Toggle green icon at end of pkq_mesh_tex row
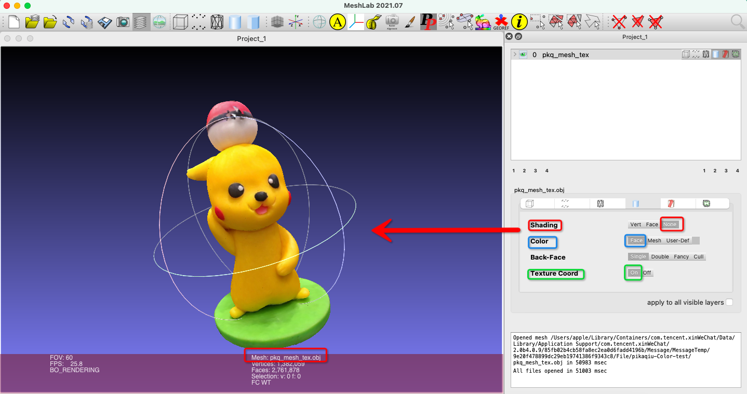747x394 pixels. pos(736,54)
